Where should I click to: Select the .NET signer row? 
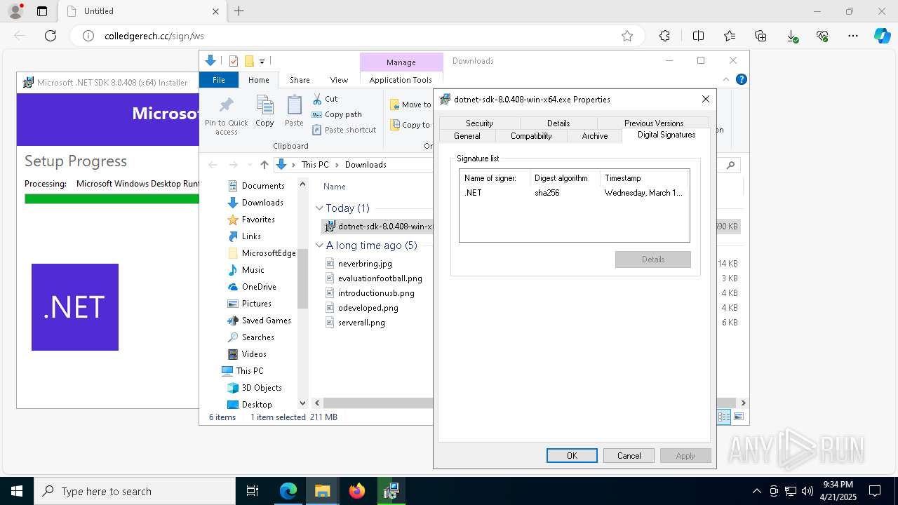click(x=574, y=193)
